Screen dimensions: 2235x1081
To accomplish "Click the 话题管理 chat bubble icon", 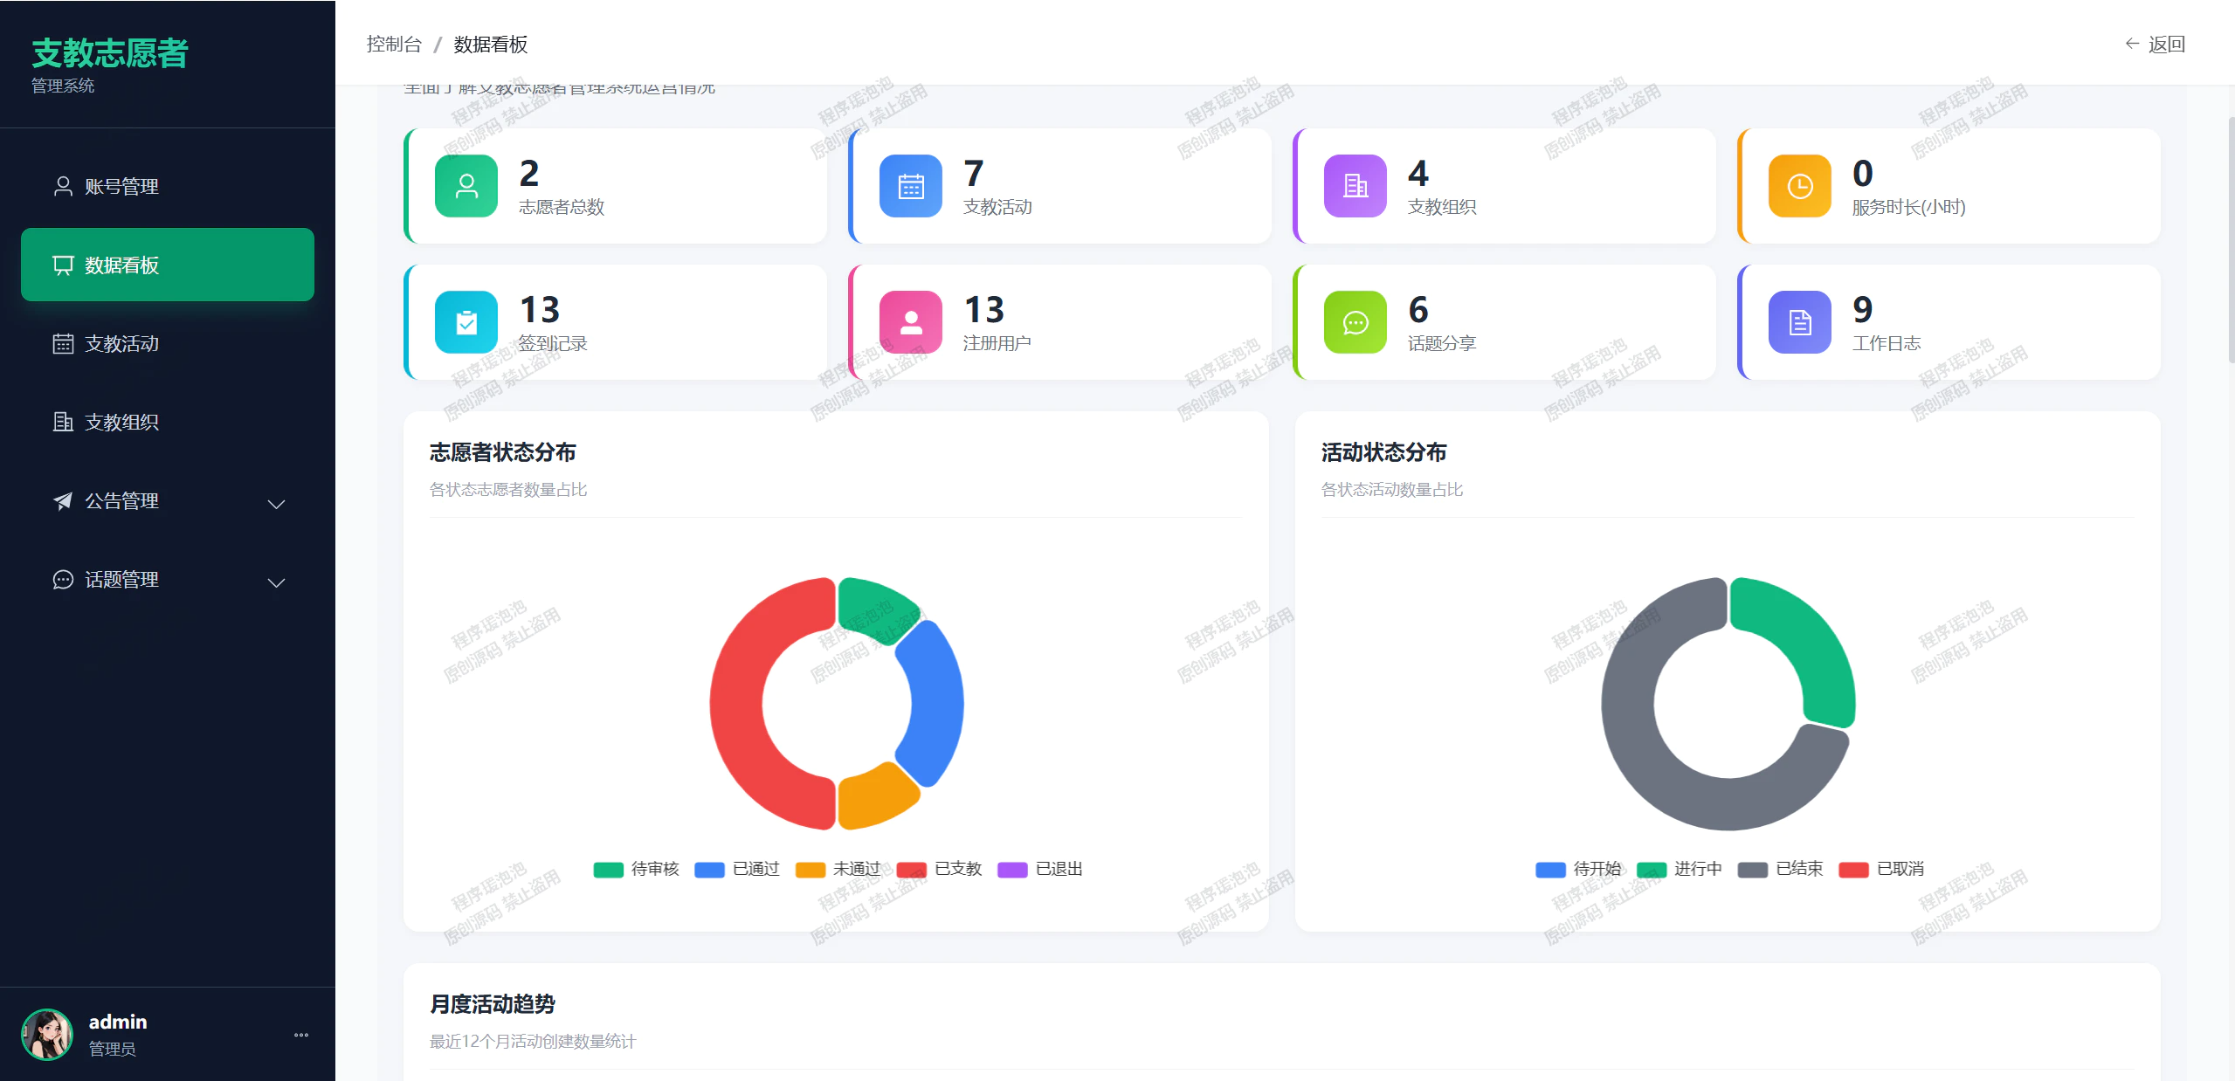I will coord(63,579).
